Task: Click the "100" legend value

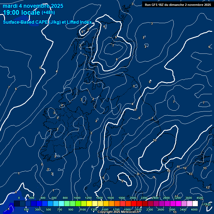Action: (26, 210)
